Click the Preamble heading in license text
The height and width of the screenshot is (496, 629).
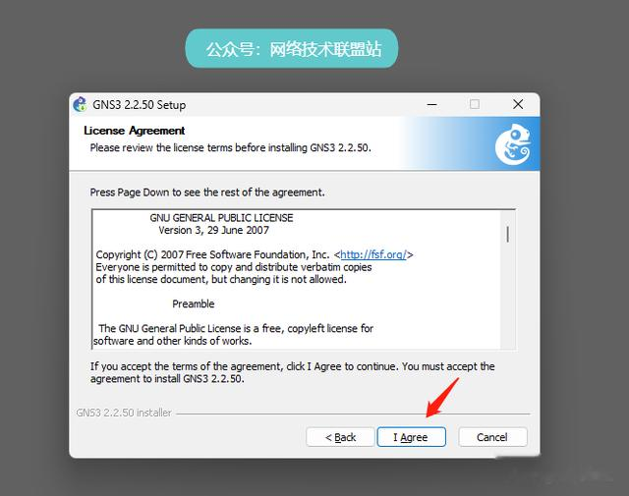coord(194,303)
